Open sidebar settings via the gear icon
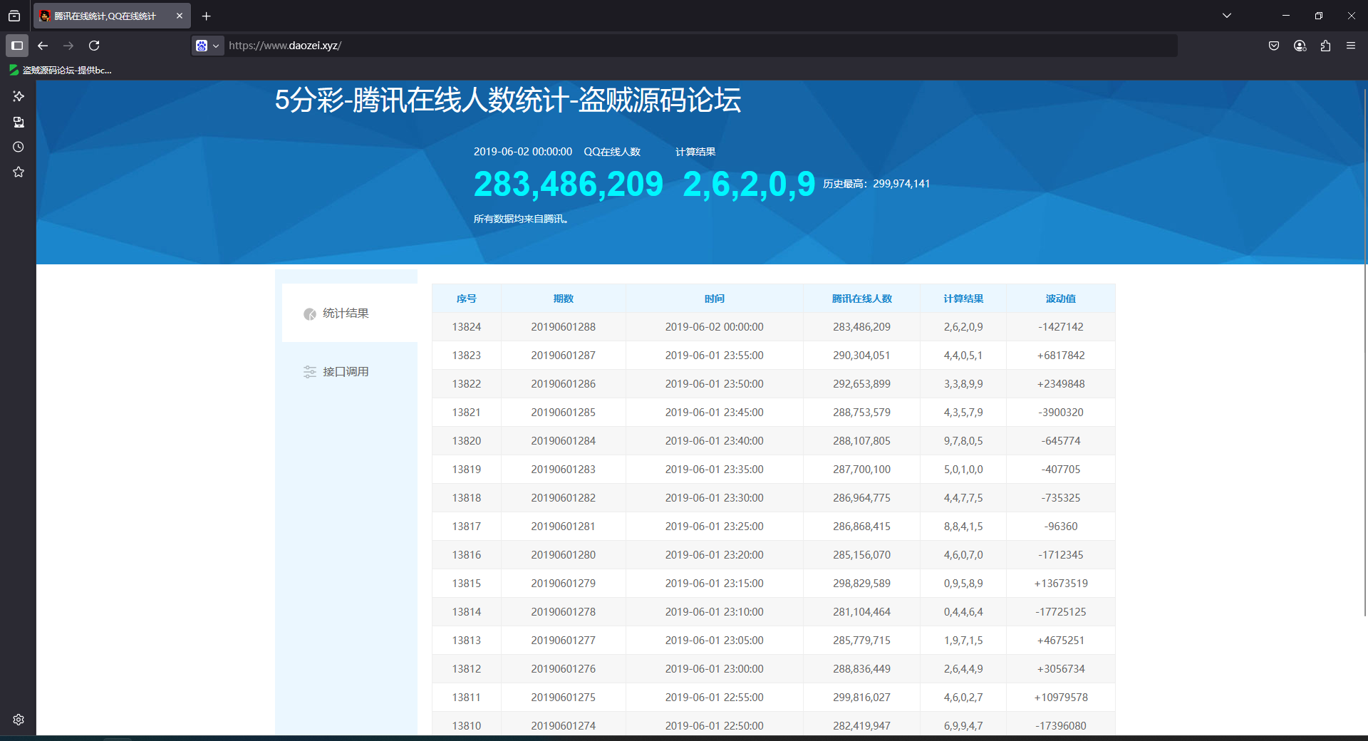 click(x=18, y=720)
